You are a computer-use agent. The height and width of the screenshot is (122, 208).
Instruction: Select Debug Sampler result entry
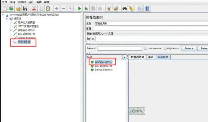click(x=104, y=70)
